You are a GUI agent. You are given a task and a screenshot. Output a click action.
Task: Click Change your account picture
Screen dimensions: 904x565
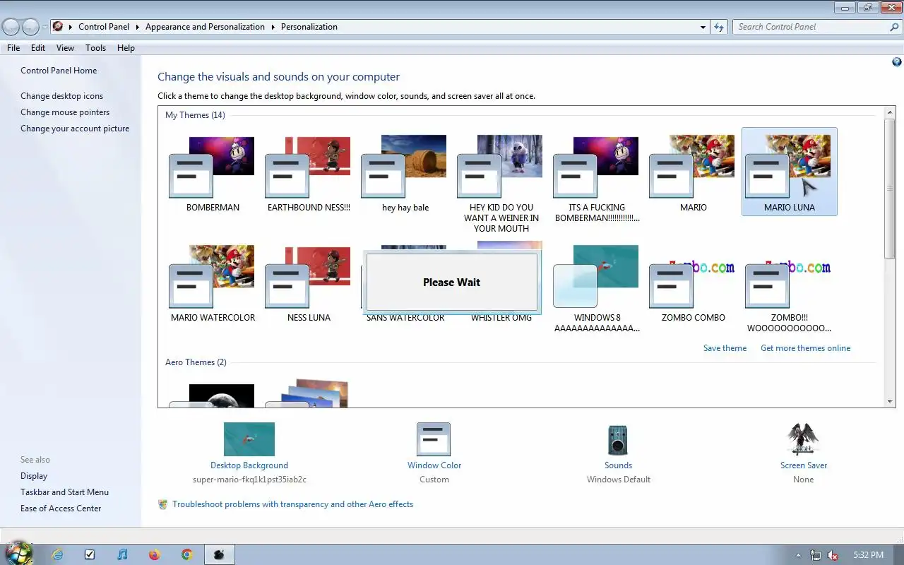point(75,129)
